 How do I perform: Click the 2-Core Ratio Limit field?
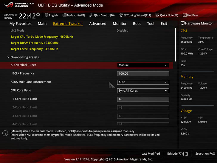pyautogui.click(x=143, y=107)
